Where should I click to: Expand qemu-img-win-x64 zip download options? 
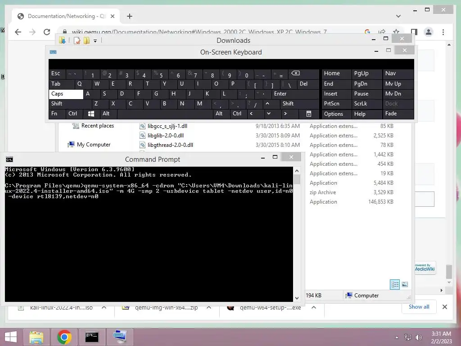[209, 307]
